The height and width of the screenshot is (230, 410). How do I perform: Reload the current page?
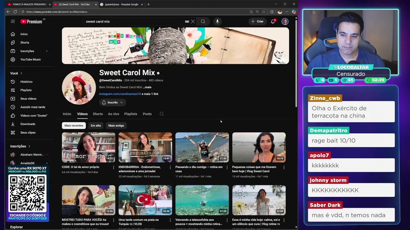[15, 11]
